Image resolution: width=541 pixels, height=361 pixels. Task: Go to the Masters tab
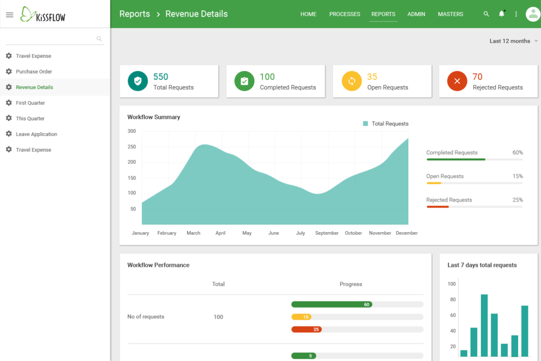tap(450, 14)
